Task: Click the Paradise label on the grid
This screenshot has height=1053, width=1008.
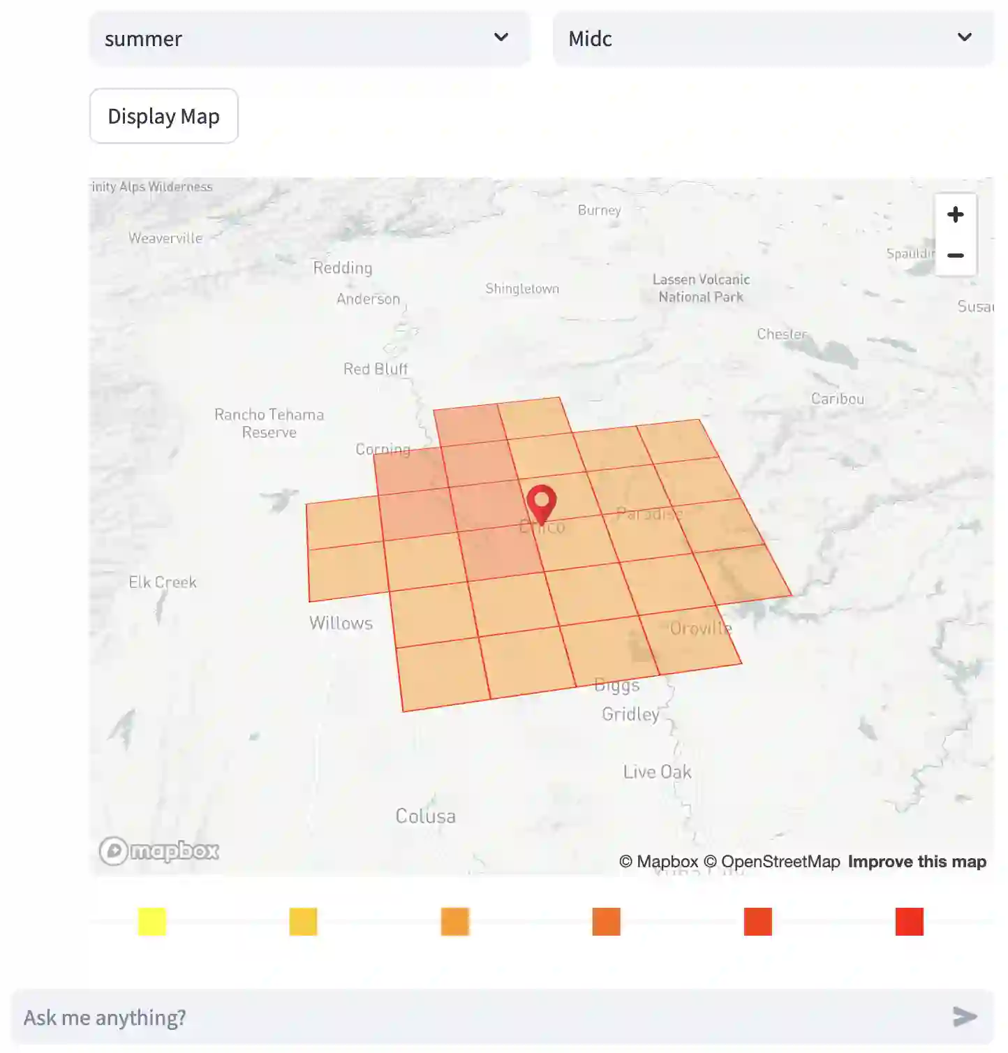Action: point(649,515)
